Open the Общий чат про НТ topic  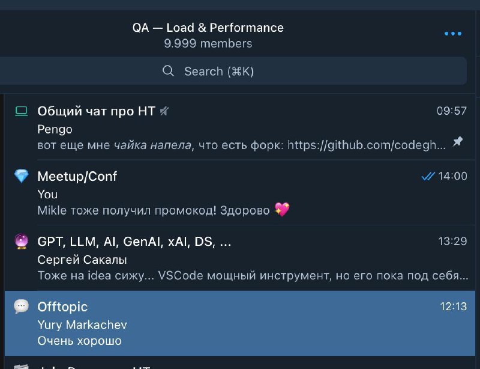click(x=240, y=127)
